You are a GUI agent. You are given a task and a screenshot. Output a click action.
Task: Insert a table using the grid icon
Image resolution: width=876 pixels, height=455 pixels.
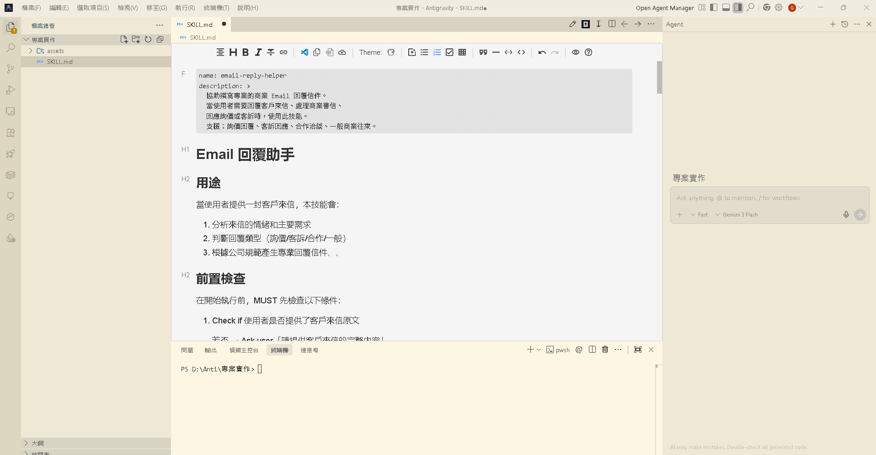[462, 52]
